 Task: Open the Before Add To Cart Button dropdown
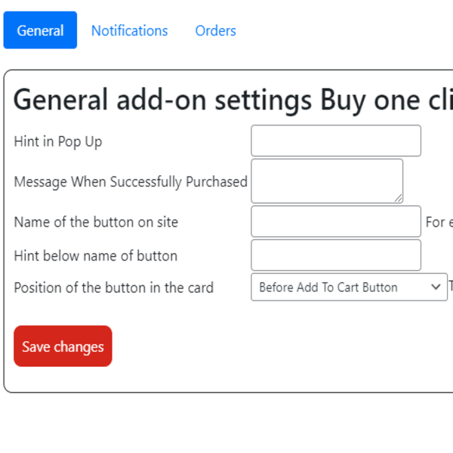pos(340,287)
